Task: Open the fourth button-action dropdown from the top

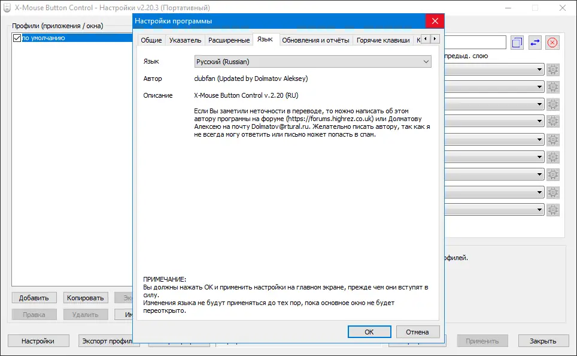Action: click(494, 121)
